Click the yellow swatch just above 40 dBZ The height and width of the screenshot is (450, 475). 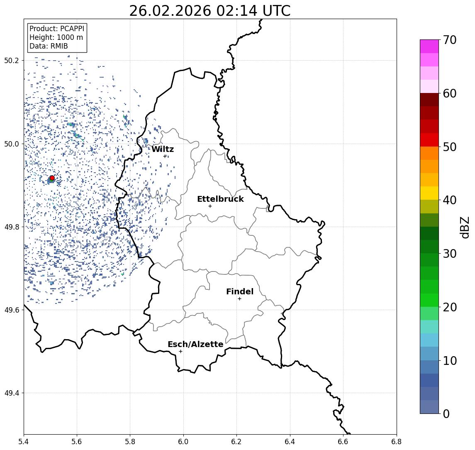pyautogui.click(x=429, y=193)
